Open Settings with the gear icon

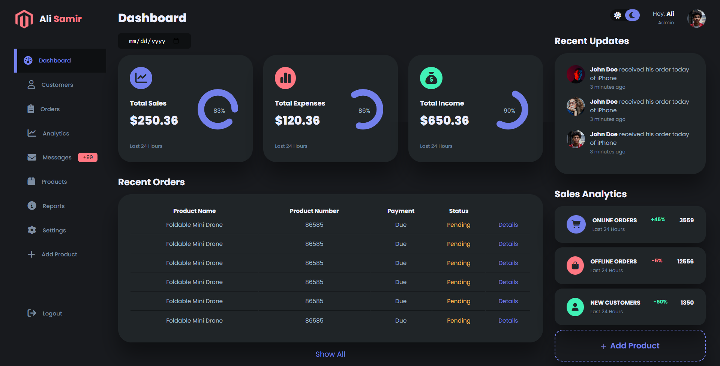point(31,230)
